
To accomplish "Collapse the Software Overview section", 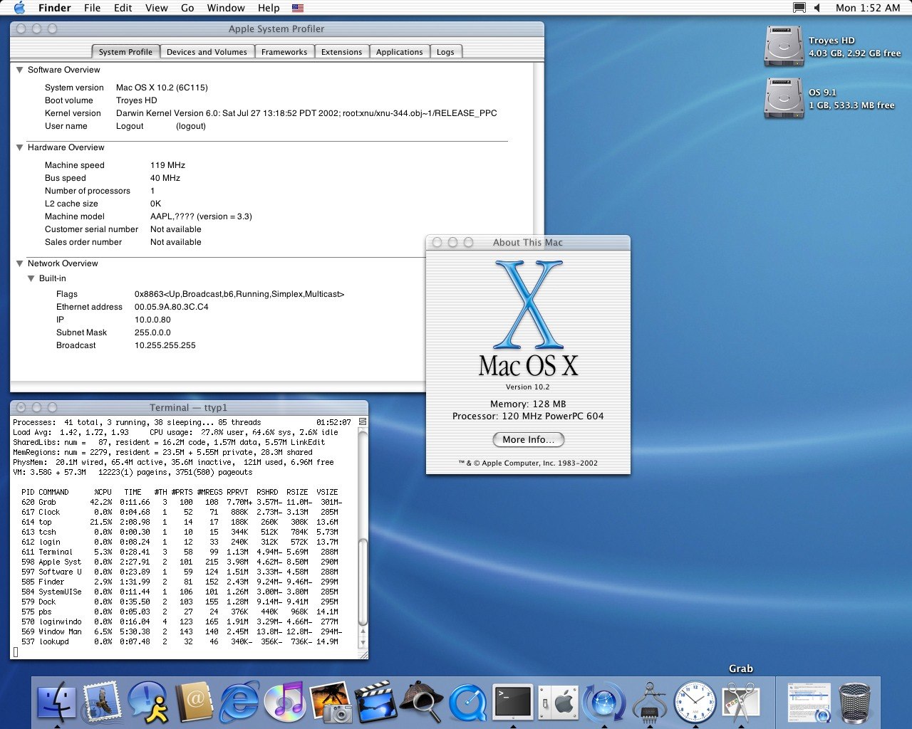I will 20,70.
